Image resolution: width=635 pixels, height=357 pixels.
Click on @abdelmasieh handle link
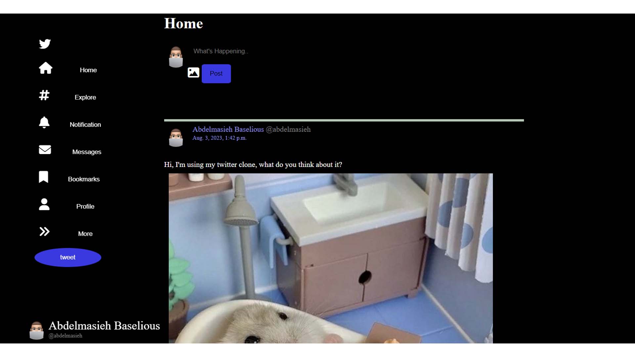tap(288, 129)
